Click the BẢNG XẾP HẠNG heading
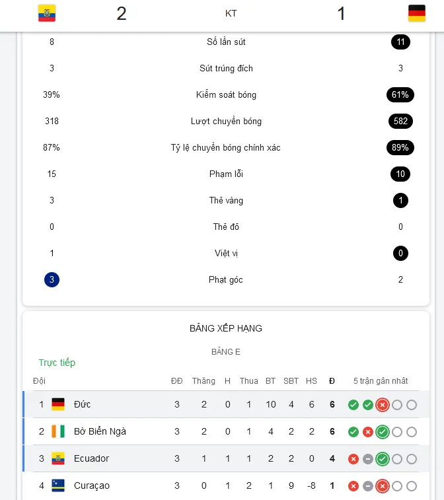Screen dimensions: 444x500 (x=226, y=328)
